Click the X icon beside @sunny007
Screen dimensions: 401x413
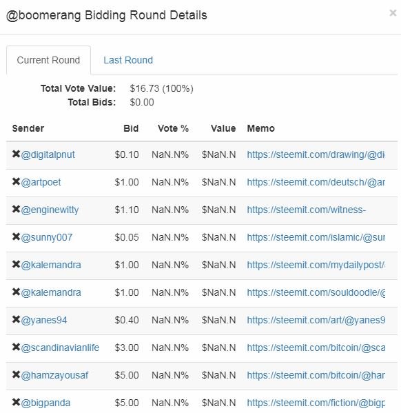tap(16, 236)
